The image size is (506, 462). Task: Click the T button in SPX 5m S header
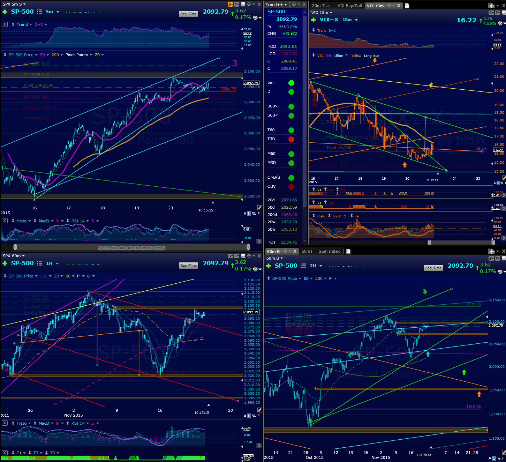coord(236,4)
